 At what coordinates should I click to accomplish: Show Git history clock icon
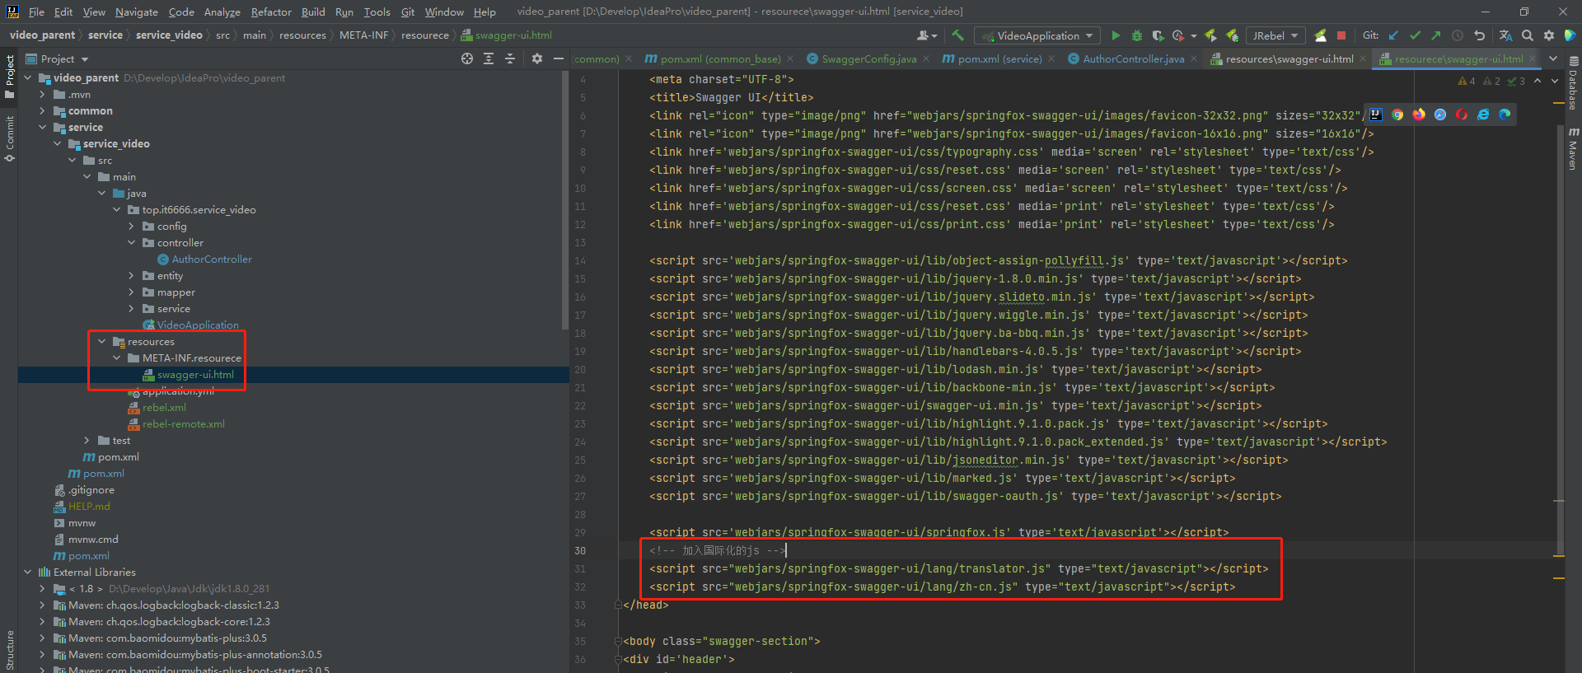(x=1458, y=35)
